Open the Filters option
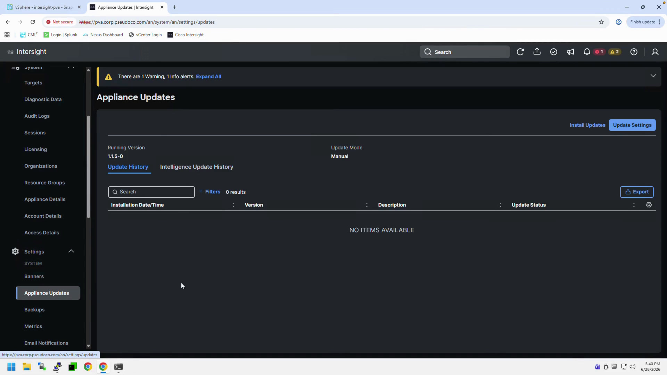The image size is (667, 375). tap(209, 192)
